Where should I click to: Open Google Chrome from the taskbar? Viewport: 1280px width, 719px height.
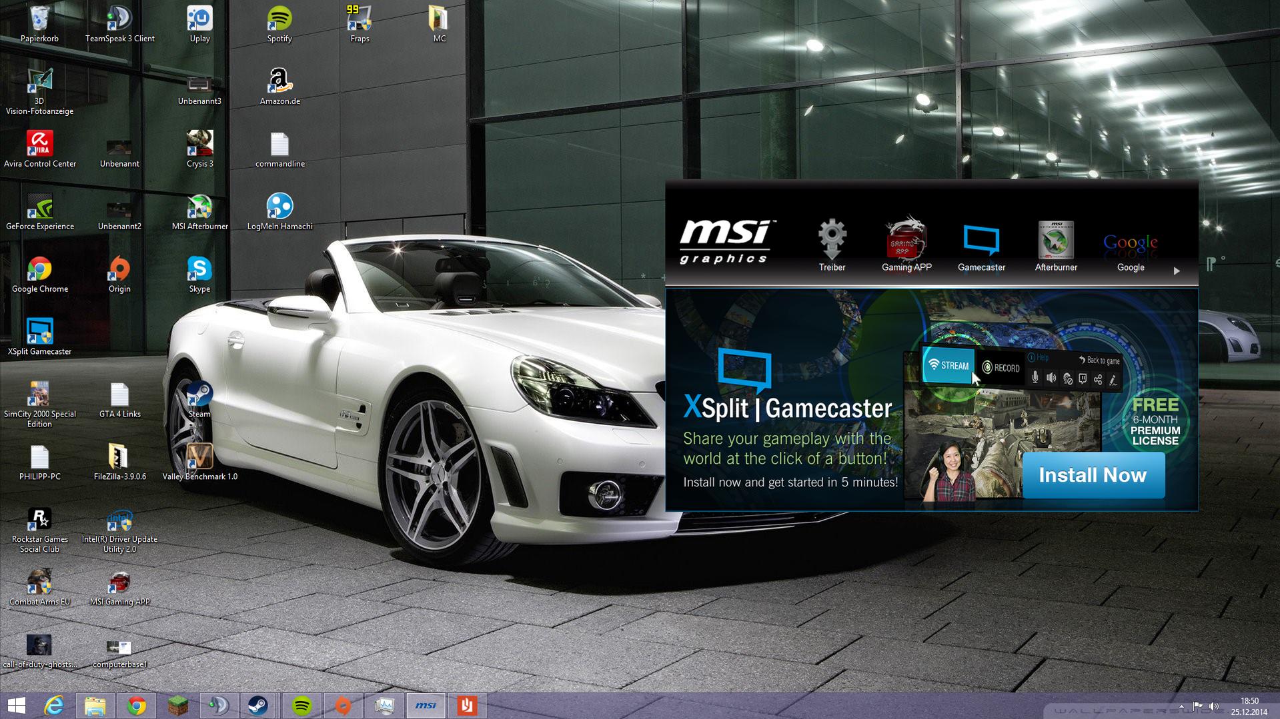[x=137, y=706]
